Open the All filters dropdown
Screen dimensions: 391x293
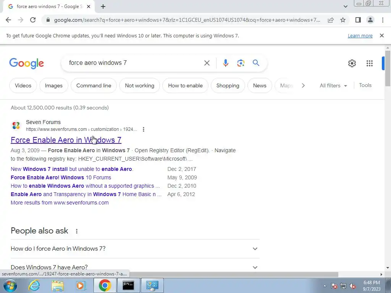(333, 85)
